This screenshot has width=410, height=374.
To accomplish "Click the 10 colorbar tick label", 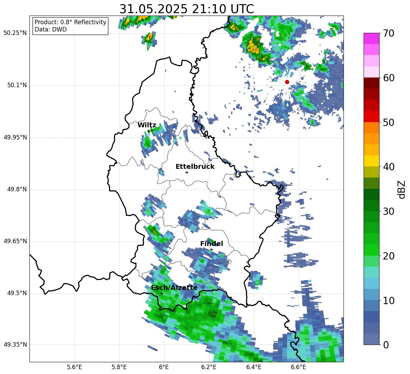I will pos(389,300).
